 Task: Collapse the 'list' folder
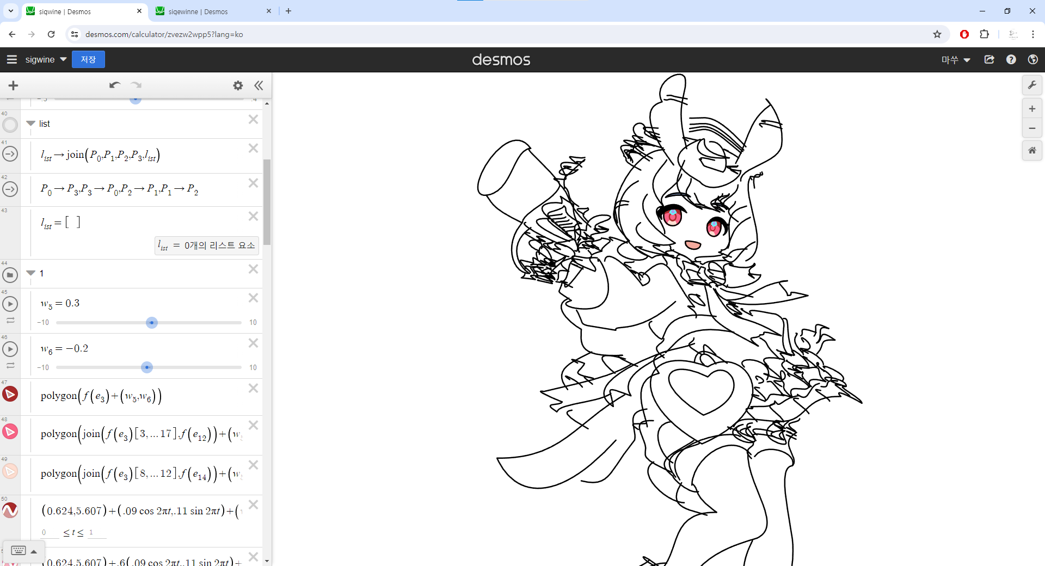tap(31, 124)
